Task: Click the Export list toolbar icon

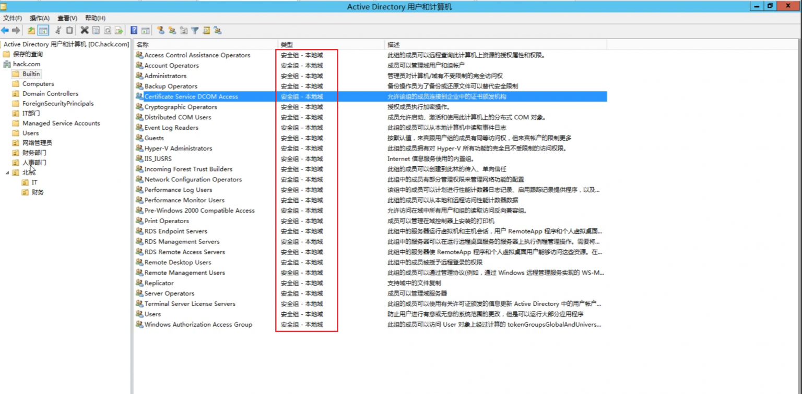Action: coord(119,30)
